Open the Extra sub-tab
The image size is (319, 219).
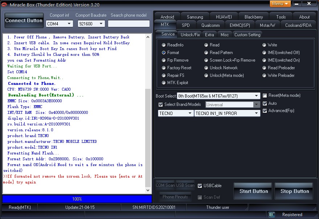tap(209, 35)
